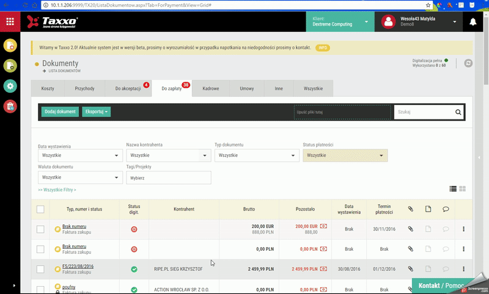
Task: Open the Typ dokumentu dropdown
Action: (x=257, y=156)
